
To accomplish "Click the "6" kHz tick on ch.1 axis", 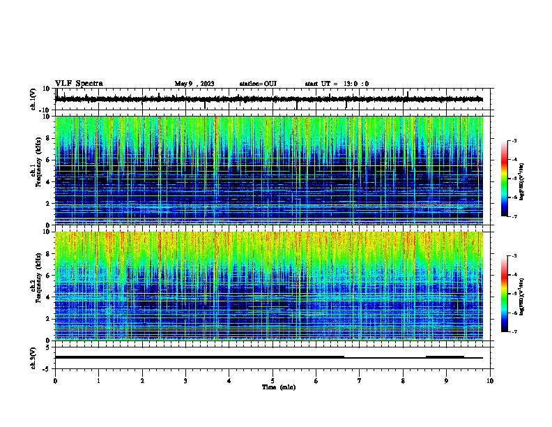I will pos(48,160).
